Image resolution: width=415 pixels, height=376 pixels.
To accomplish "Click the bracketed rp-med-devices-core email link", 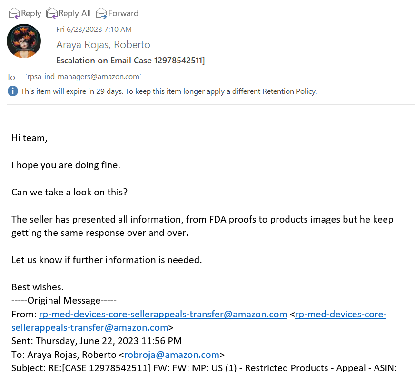I will [199, 321].
